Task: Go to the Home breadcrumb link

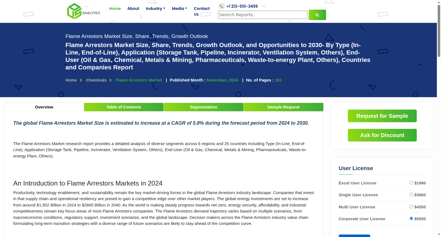Action: tap(71, 80)
